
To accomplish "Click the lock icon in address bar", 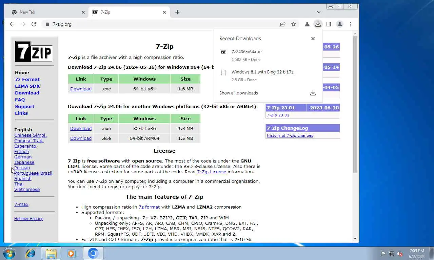I will click(47, 24).
